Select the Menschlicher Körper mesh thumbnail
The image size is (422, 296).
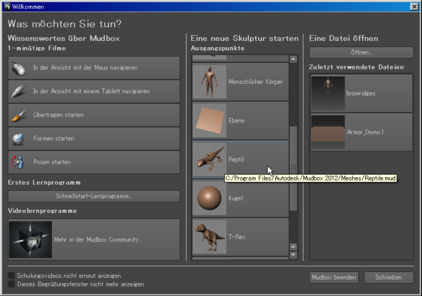click(210, 82)
